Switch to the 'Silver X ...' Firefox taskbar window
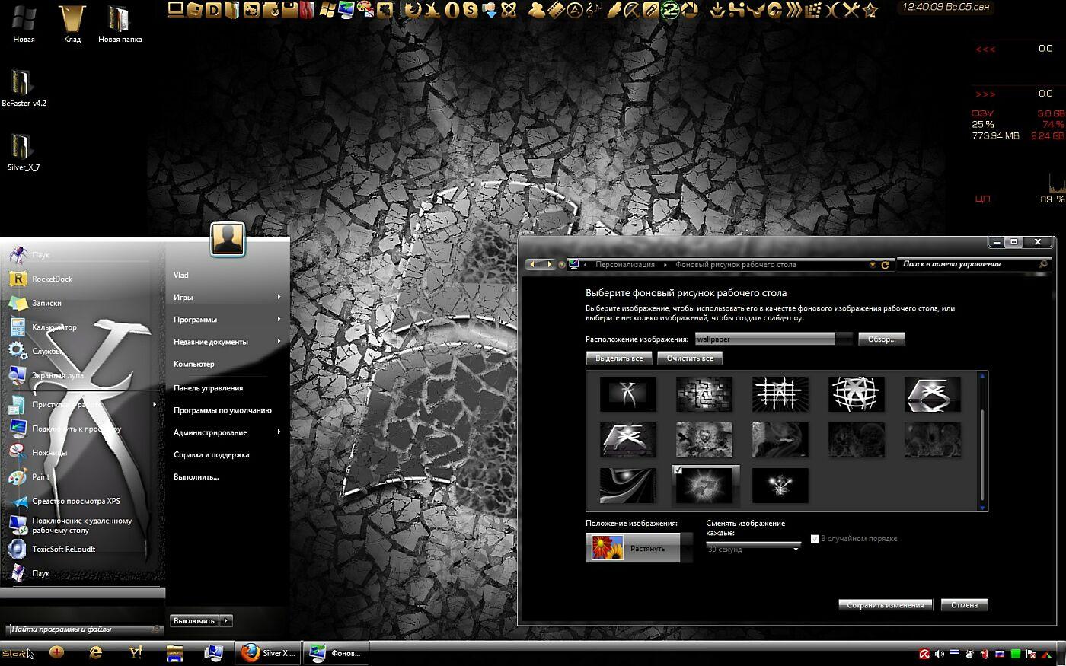This screenshot has width=1066, height=666. point(269,653)
